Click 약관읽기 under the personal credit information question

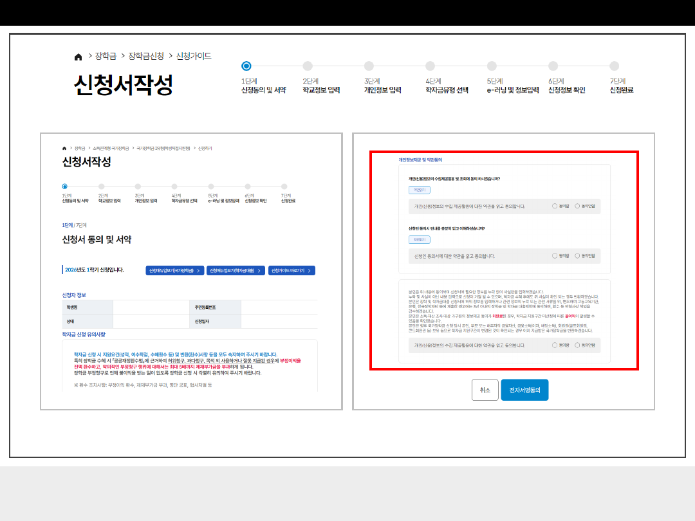coord(419,190)
